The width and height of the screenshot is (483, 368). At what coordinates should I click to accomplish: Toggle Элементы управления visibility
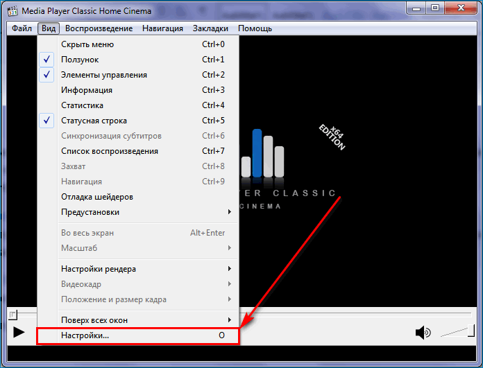click(x=138, y=75)
